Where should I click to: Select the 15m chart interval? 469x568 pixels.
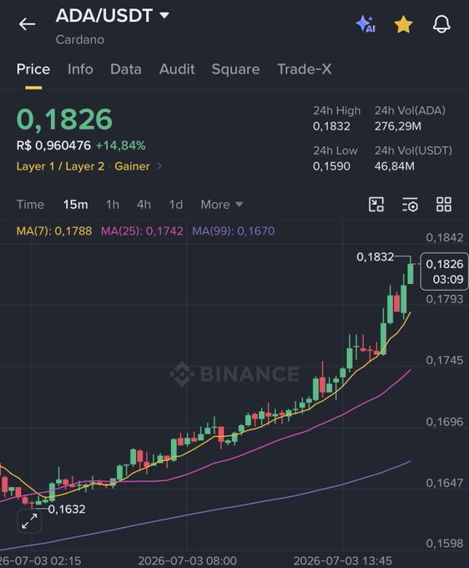(75, 205)
